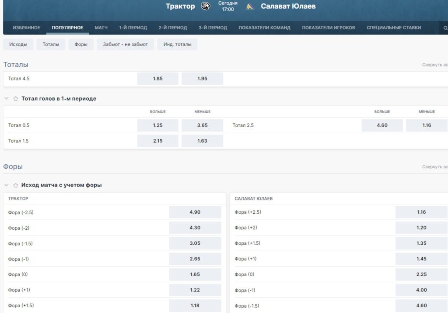
Task: Click 'Свернуть все' in Форы section
Action: point(435,167)
